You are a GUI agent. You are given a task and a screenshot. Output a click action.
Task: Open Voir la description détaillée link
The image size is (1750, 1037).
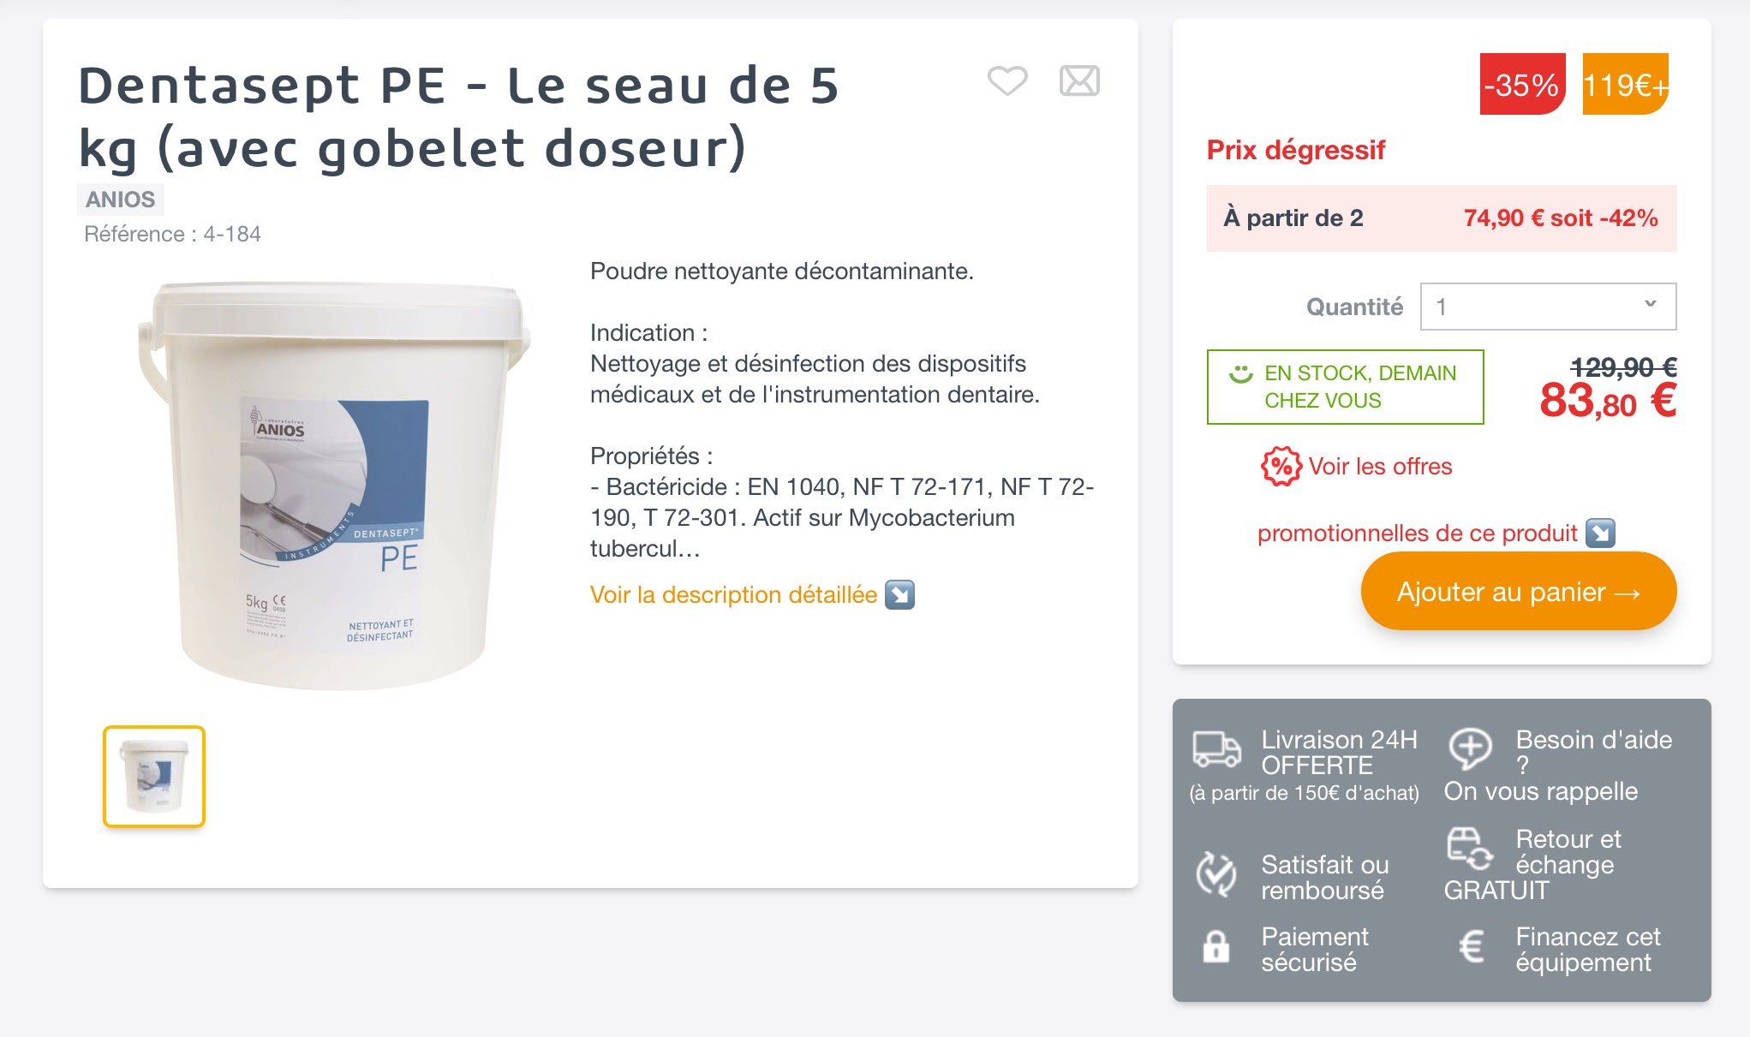pos(733,594)
